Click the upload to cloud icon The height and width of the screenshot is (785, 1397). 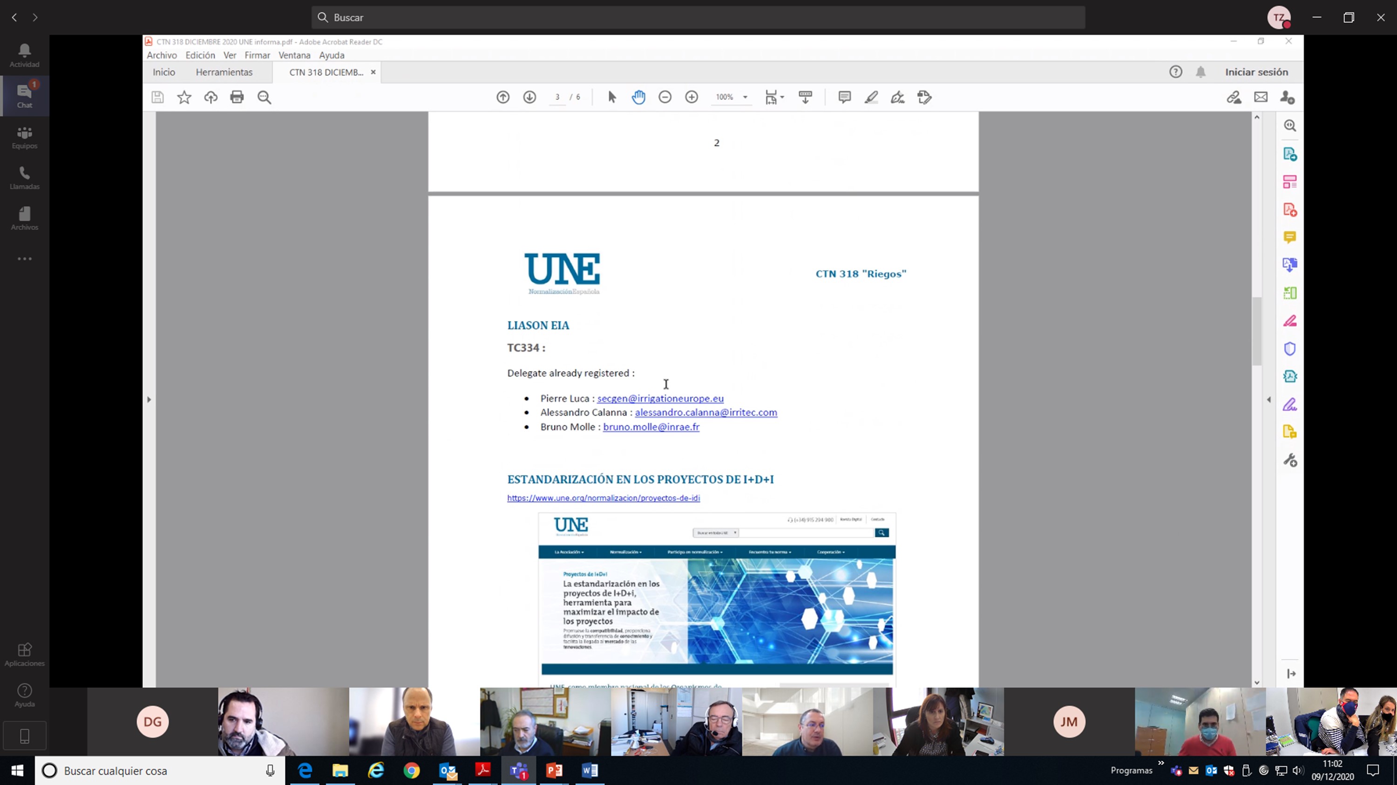point(211,98)
